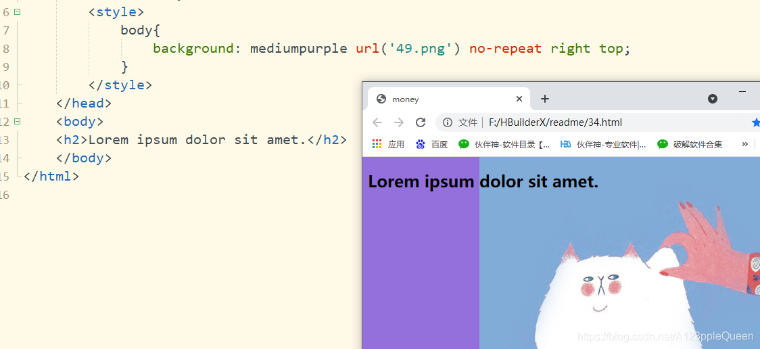Click the '49.png' url string in code

(420, 49)
